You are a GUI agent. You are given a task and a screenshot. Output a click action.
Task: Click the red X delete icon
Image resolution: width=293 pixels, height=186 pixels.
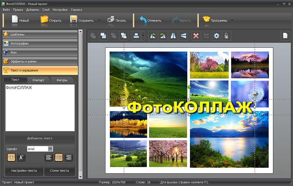click(196, 36)
